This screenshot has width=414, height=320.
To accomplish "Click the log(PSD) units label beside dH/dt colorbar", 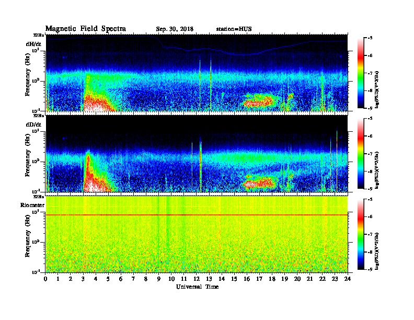I will pyautogui.click(x=377, y=89).
